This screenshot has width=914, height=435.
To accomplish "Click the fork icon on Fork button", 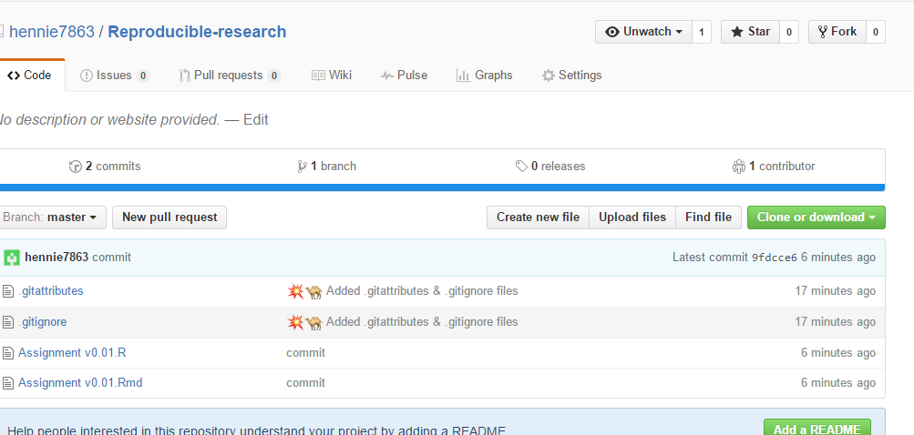I will click(x=823, y=32).
